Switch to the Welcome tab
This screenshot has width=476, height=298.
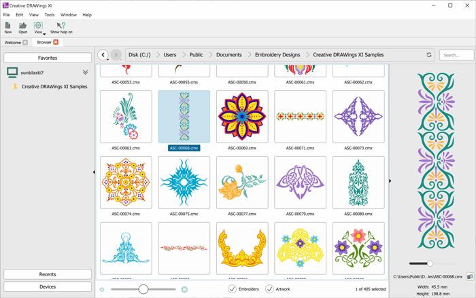pyautogui.click(x=12, y=43)
